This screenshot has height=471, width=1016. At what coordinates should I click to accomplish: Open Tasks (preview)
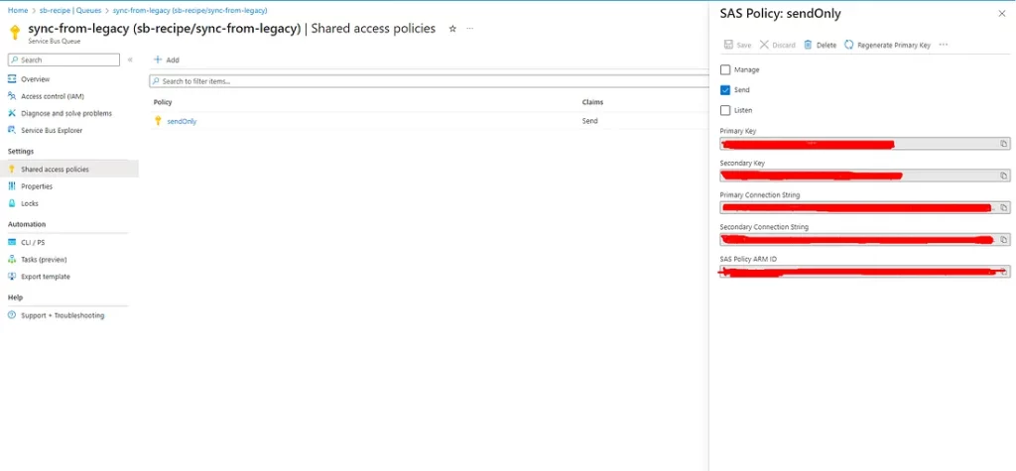pyautogui.click(x=44, y=260)
